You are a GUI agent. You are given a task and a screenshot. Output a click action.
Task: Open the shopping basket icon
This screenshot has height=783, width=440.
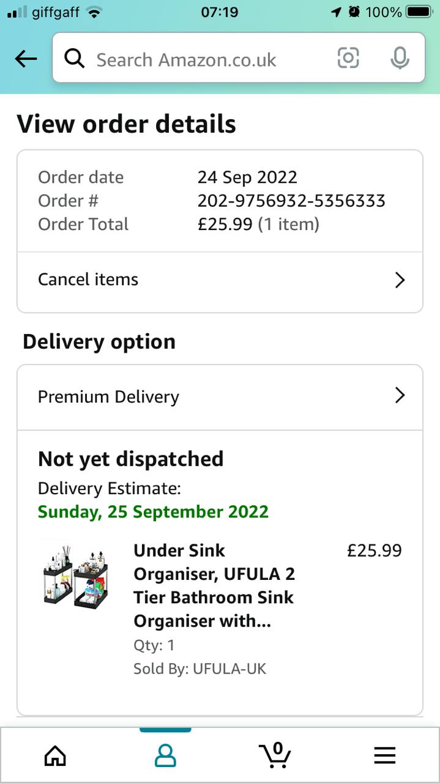275,755
